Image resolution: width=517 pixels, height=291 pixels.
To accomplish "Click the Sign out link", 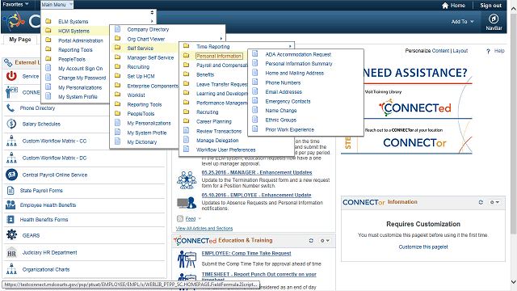I will [x=490, y=6].
